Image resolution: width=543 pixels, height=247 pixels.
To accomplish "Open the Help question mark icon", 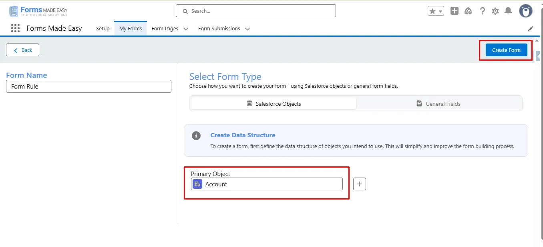I will tap(482, 11).
